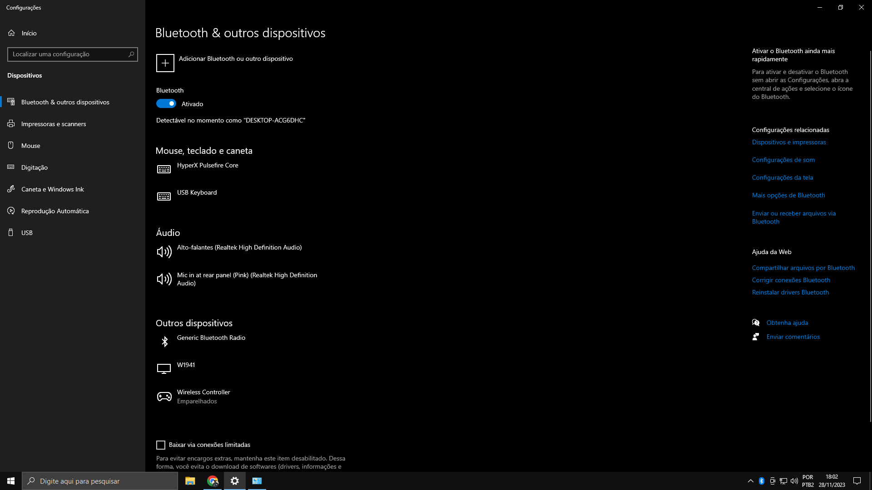Open Caneta e Windows Ink section
The height and width of the screenshot is (490, 872).
pyautogui.click(x=52, y=189)
